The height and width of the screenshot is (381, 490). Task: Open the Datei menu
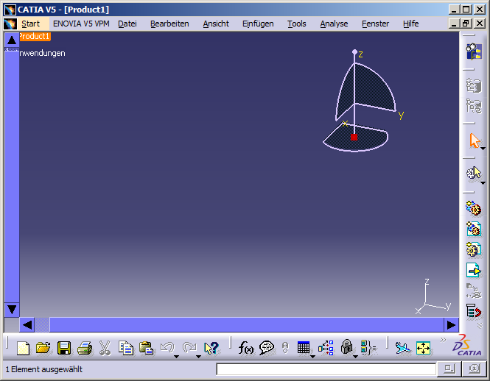coord(127,24)
